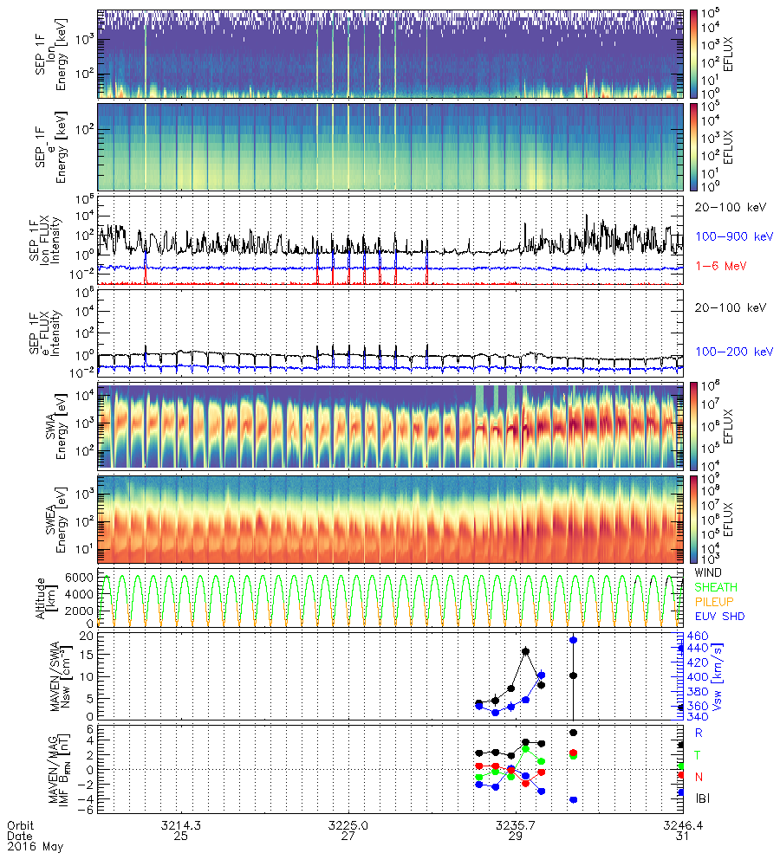The image size is (780, 866).
Task: Pick the green T component legend label
Action: pyautogui.click(x=699, y=755)
